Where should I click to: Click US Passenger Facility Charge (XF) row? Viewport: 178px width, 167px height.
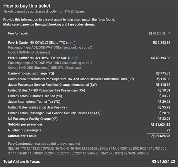[89, 119]
